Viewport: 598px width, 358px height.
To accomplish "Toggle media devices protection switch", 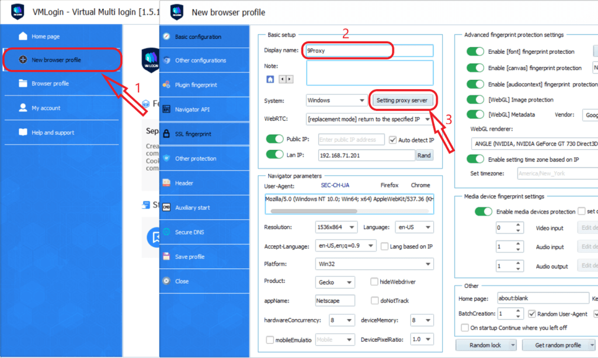I will point(483,212).
